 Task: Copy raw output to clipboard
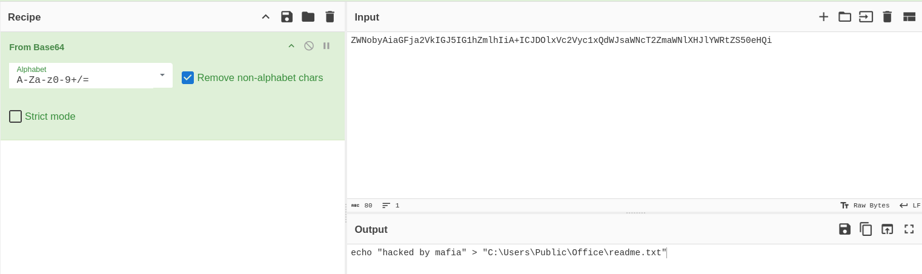[x=866, y=229]
